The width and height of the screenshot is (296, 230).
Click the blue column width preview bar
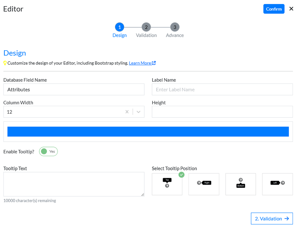tap(148, 132)
